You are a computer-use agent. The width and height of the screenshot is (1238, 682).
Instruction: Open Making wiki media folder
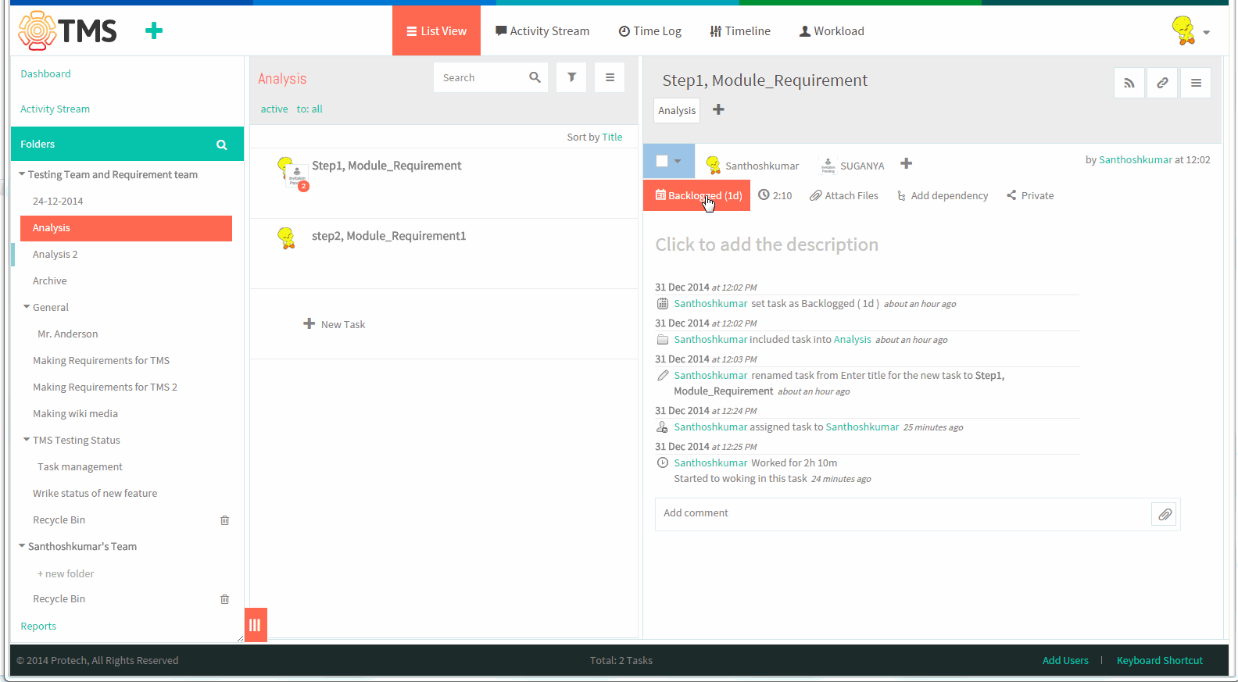[x=75, y=414]
